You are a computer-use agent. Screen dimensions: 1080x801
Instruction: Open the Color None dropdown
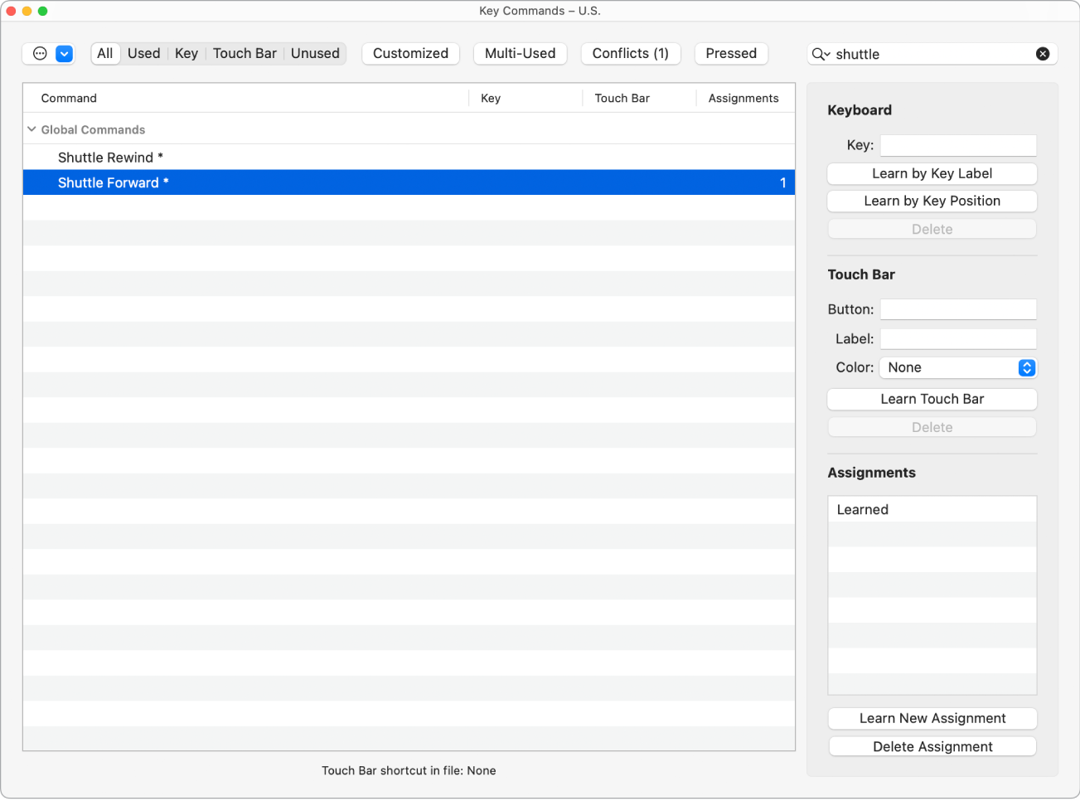tap(958, 367)
